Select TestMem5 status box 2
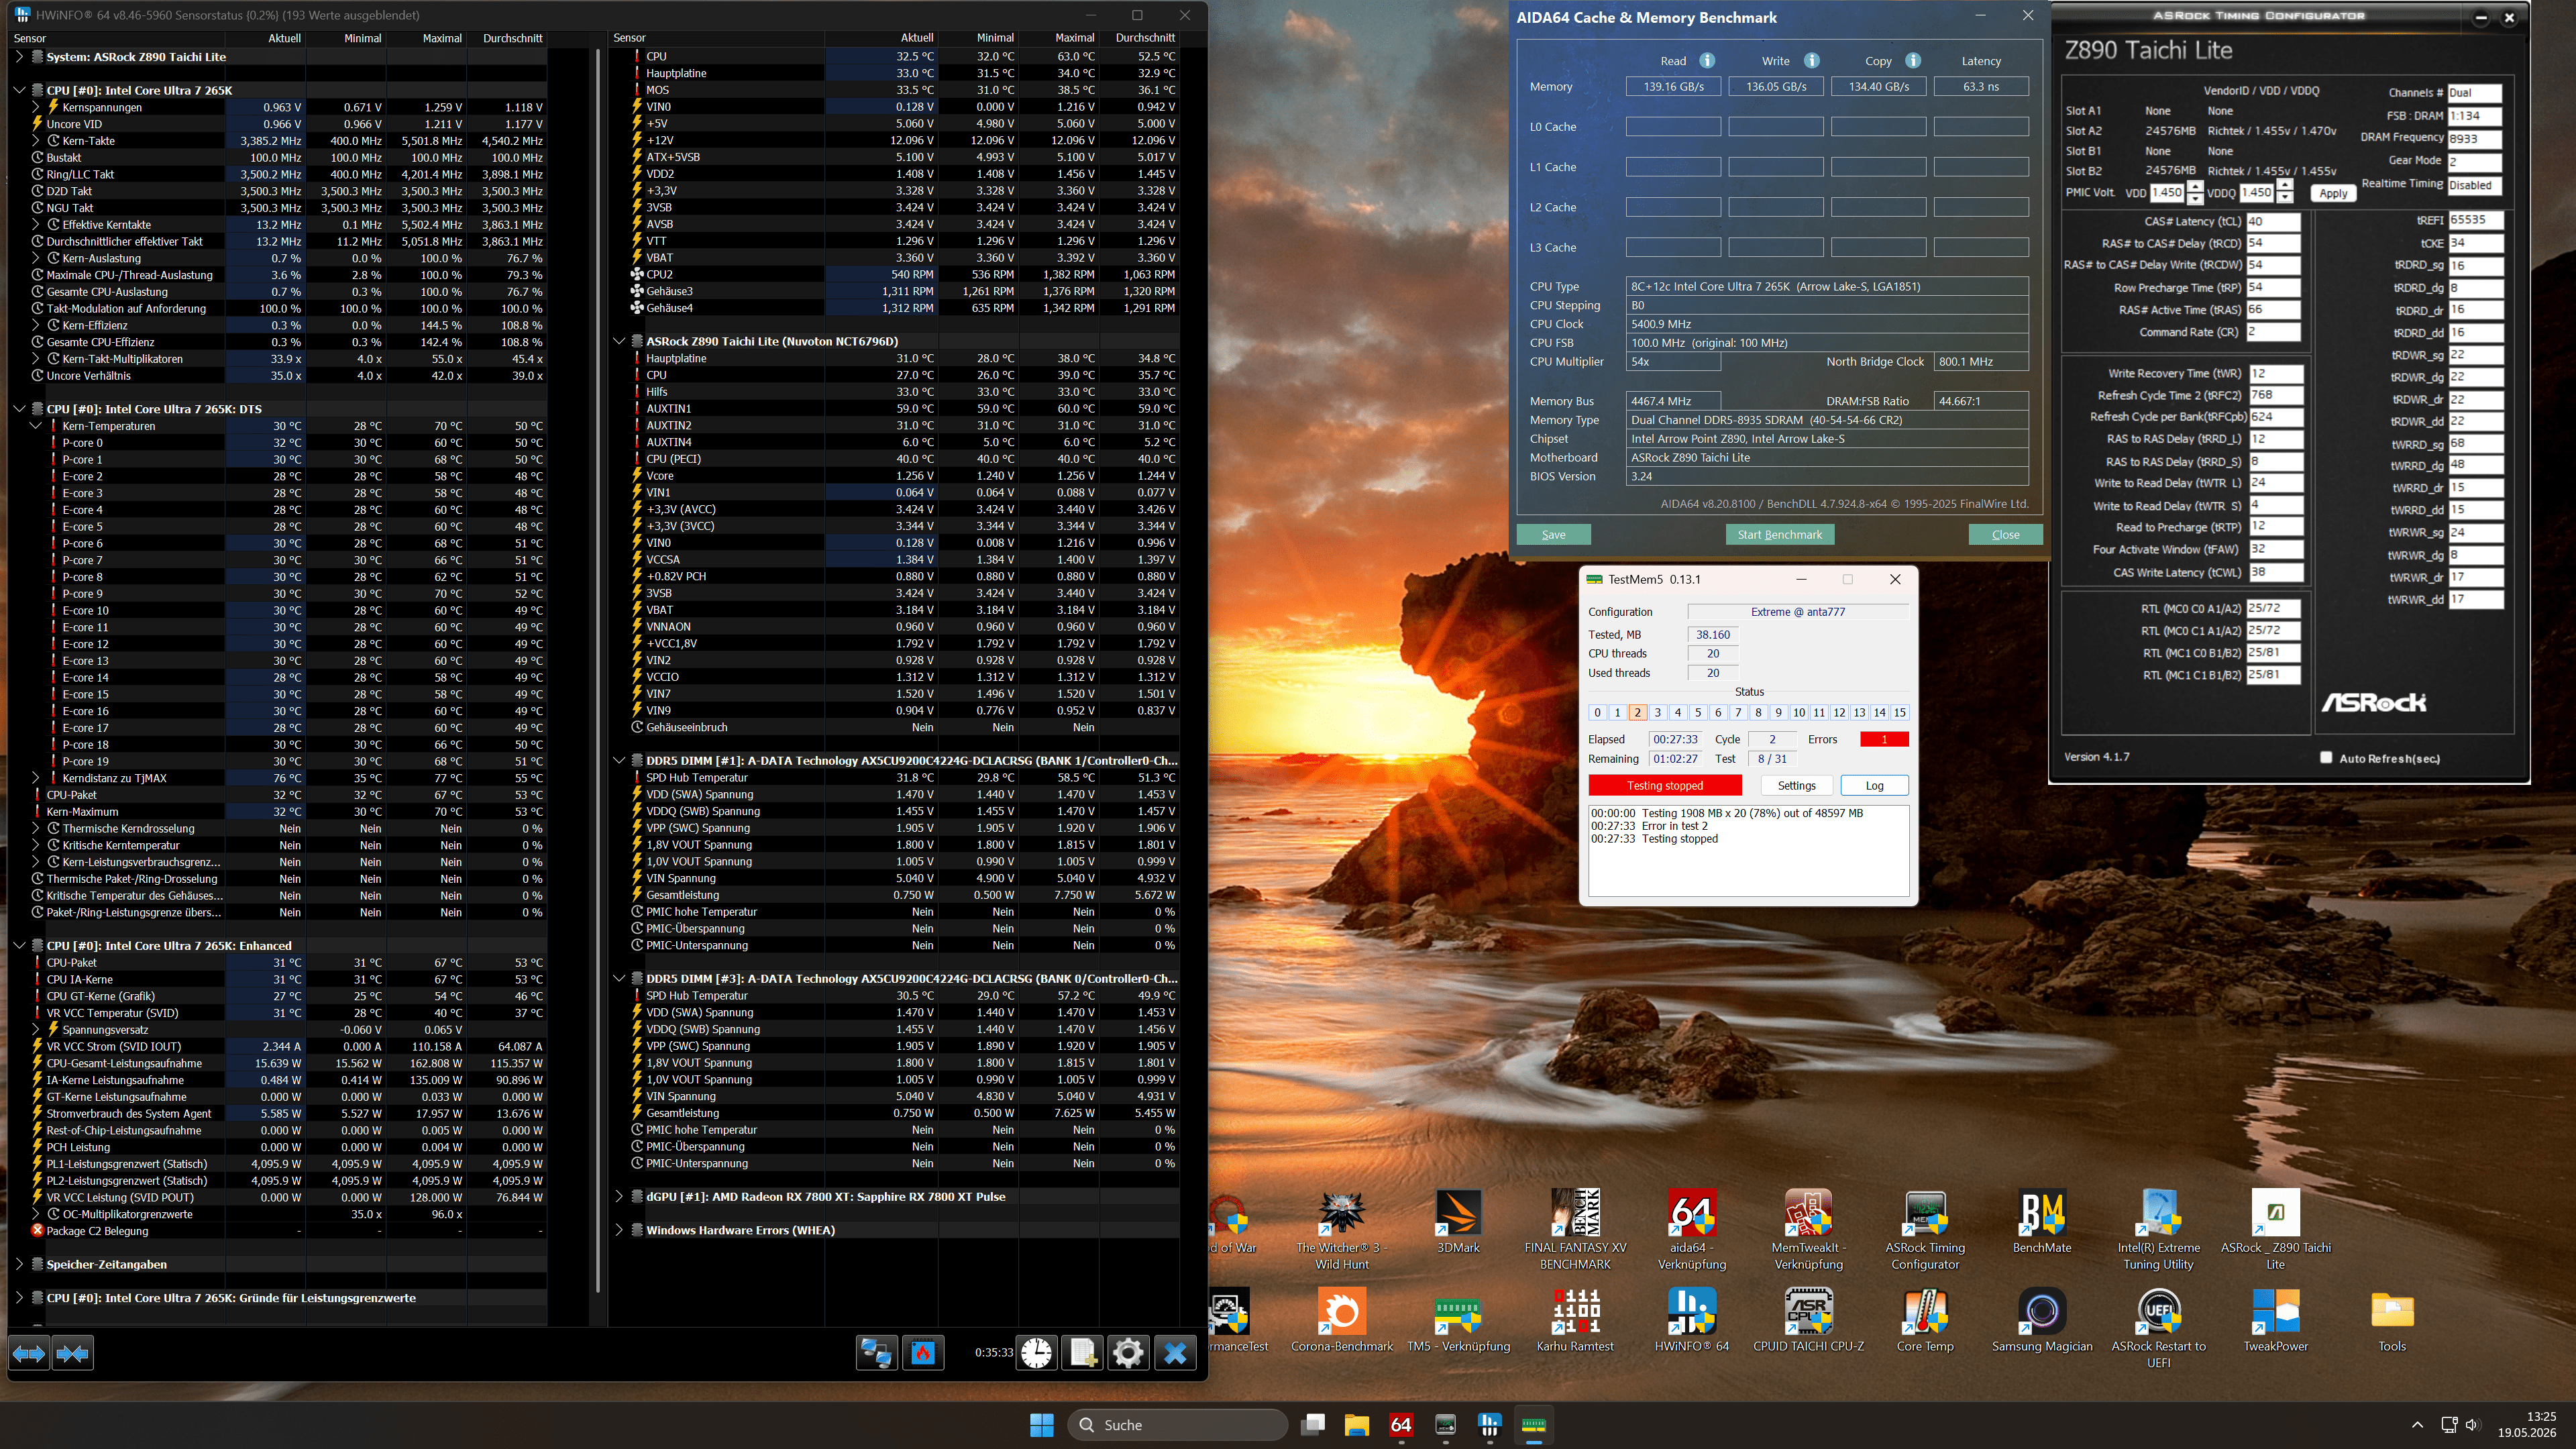This screenshot has height=1449, width=2576. click(1637, 713)
